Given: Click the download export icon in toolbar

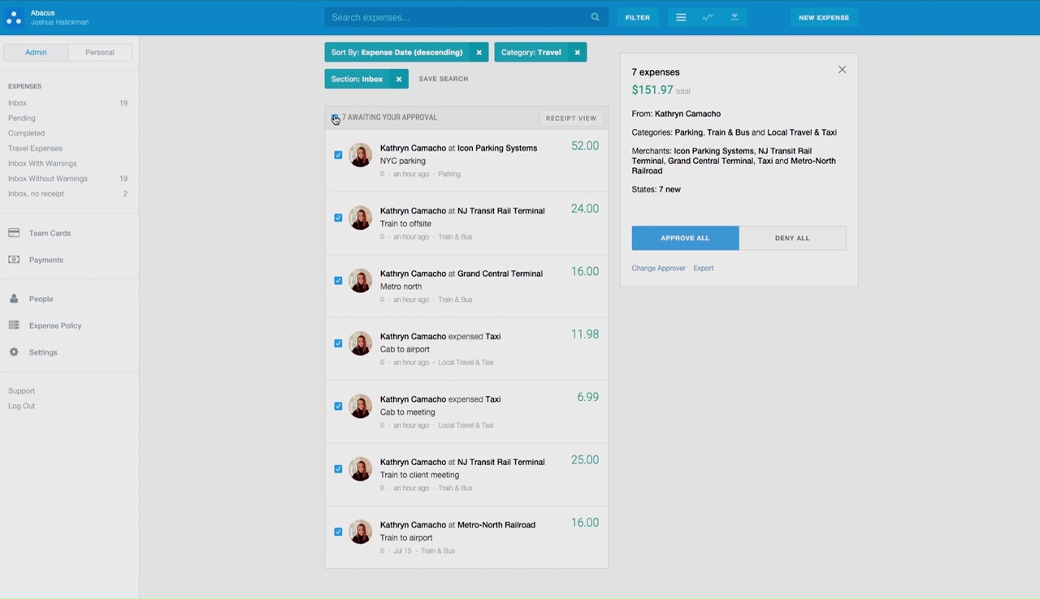Looking at the screenshot, I should (734, 17).
